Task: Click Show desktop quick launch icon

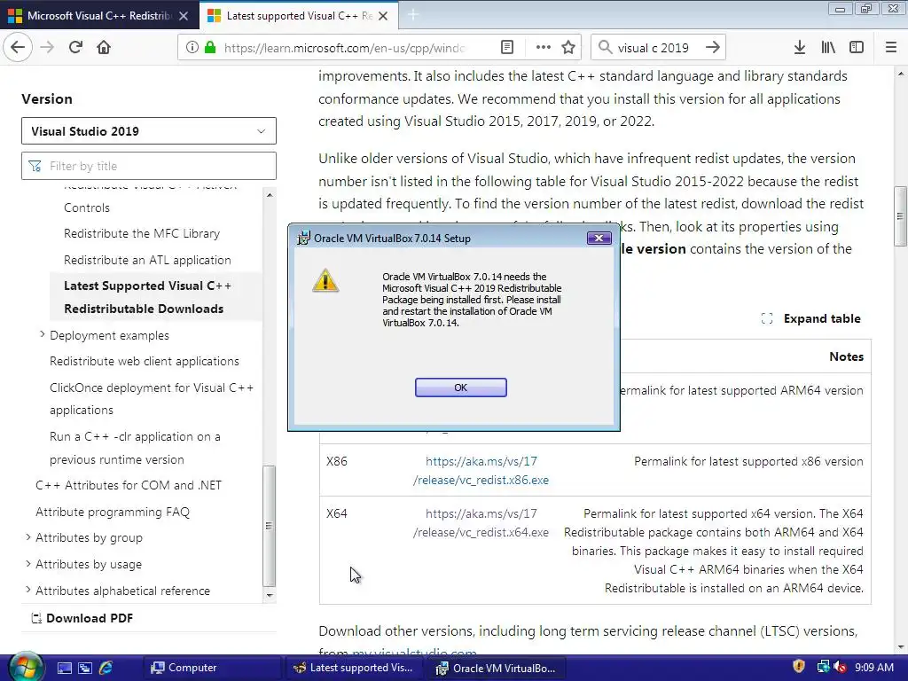Action: (x=64, y=669)
